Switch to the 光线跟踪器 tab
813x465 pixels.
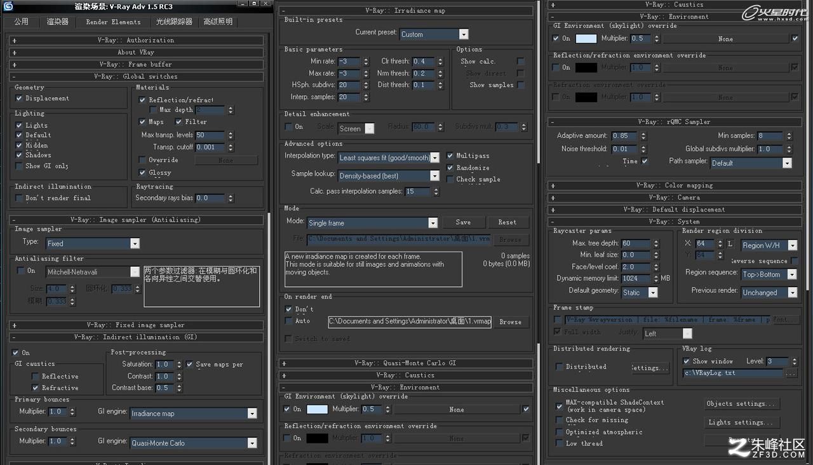click(174, 22)
